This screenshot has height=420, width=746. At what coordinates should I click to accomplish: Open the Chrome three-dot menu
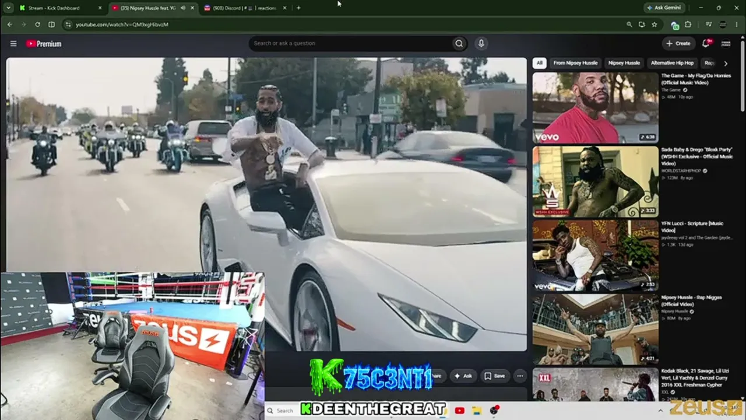pos(737,24)
